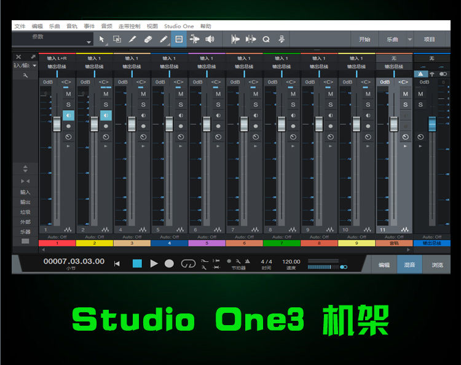Click the autoscroll toolbar icon
Viewport: 461px width, 365px height.
tap(282, 39)
